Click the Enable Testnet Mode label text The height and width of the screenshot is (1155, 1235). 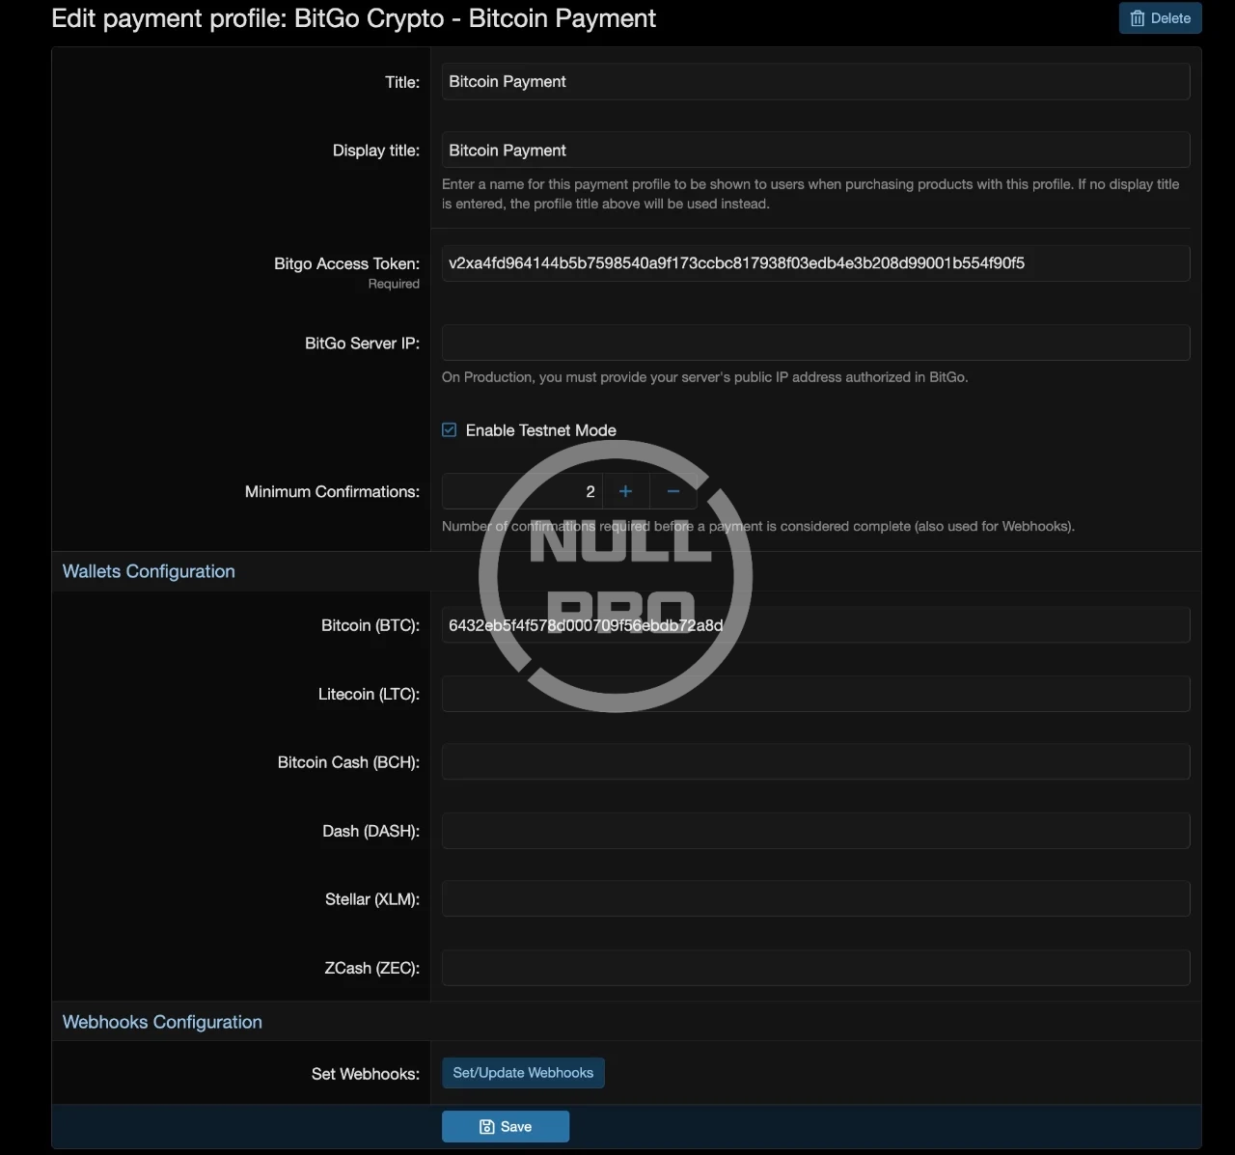click(540, 430)
